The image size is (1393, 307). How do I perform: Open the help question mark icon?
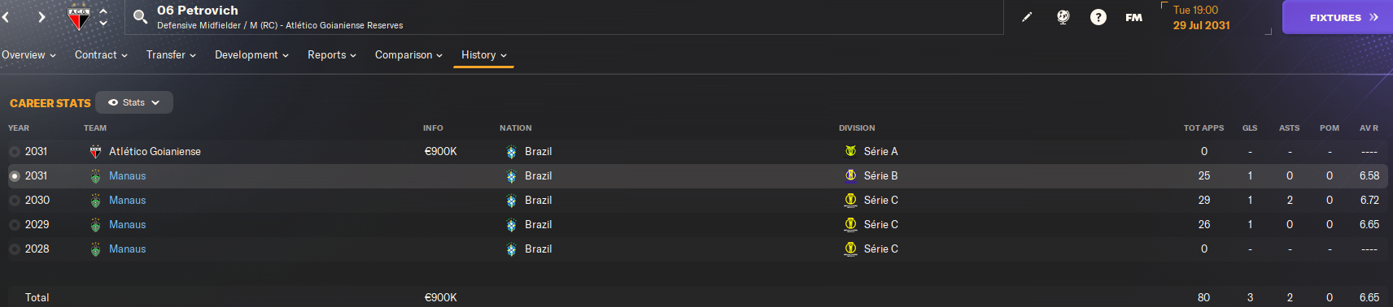coord(1098,17)
